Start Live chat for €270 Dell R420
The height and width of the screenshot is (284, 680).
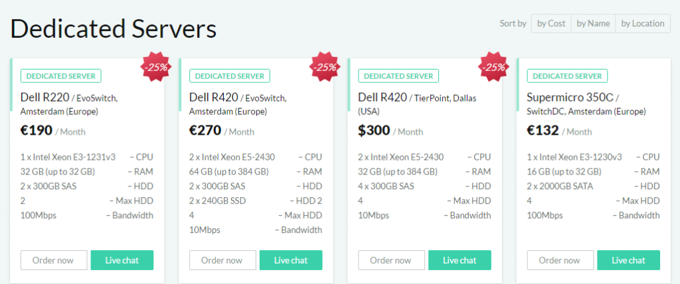click(291, 260)
